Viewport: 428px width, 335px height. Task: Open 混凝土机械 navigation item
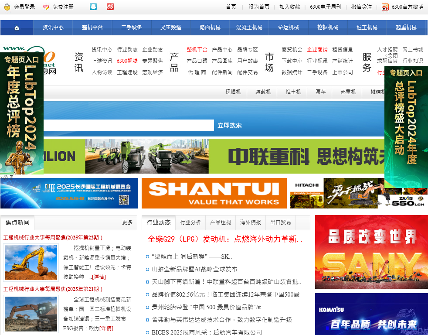click(x=249, y=27)
